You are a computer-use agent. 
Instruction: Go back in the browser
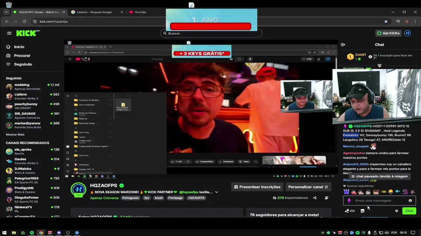tap(7, 21)
